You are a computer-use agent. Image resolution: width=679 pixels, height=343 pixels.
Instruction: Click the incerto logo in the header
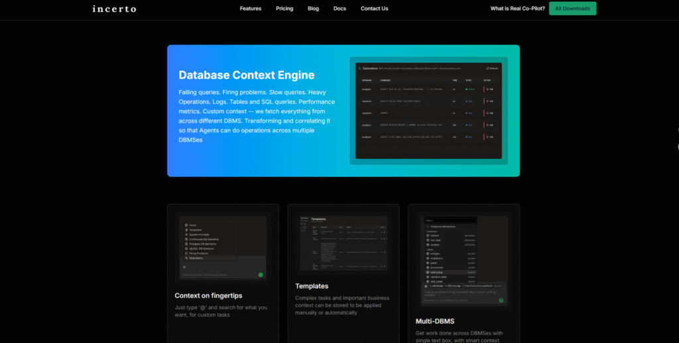point(114,9)
